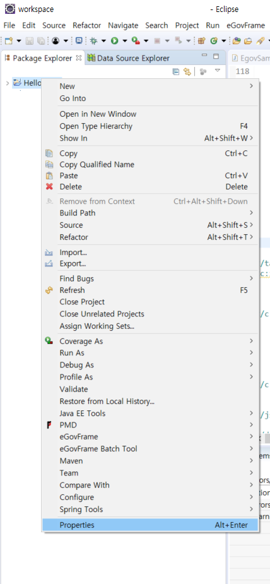This screenshot has height=584, width=270.
Task: Toggle Link with Editor icon
Action: [x=187, y=71]
